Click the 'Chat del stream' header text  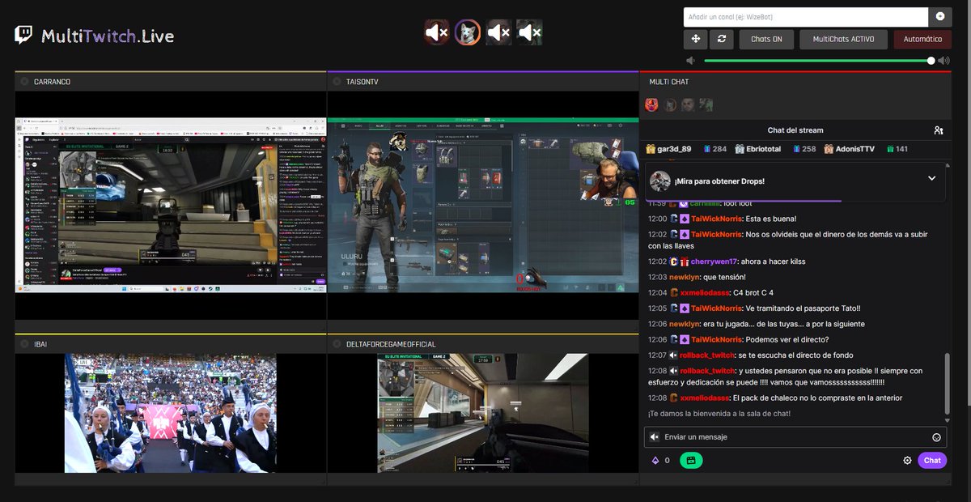[795, 130]
